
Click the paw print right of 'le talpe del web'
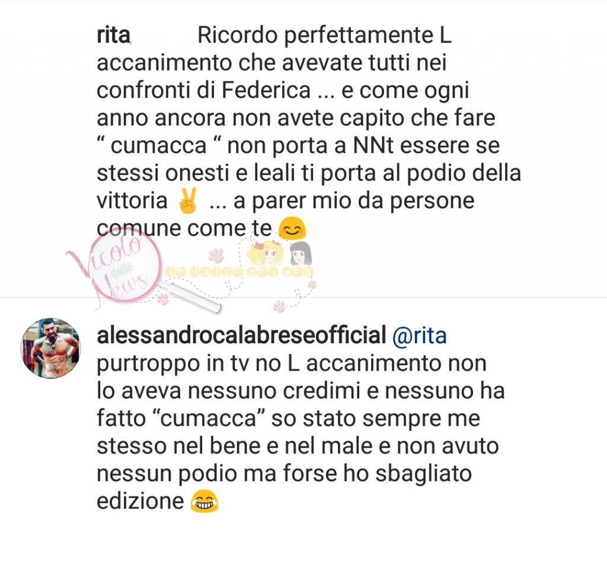coord(312,285)
